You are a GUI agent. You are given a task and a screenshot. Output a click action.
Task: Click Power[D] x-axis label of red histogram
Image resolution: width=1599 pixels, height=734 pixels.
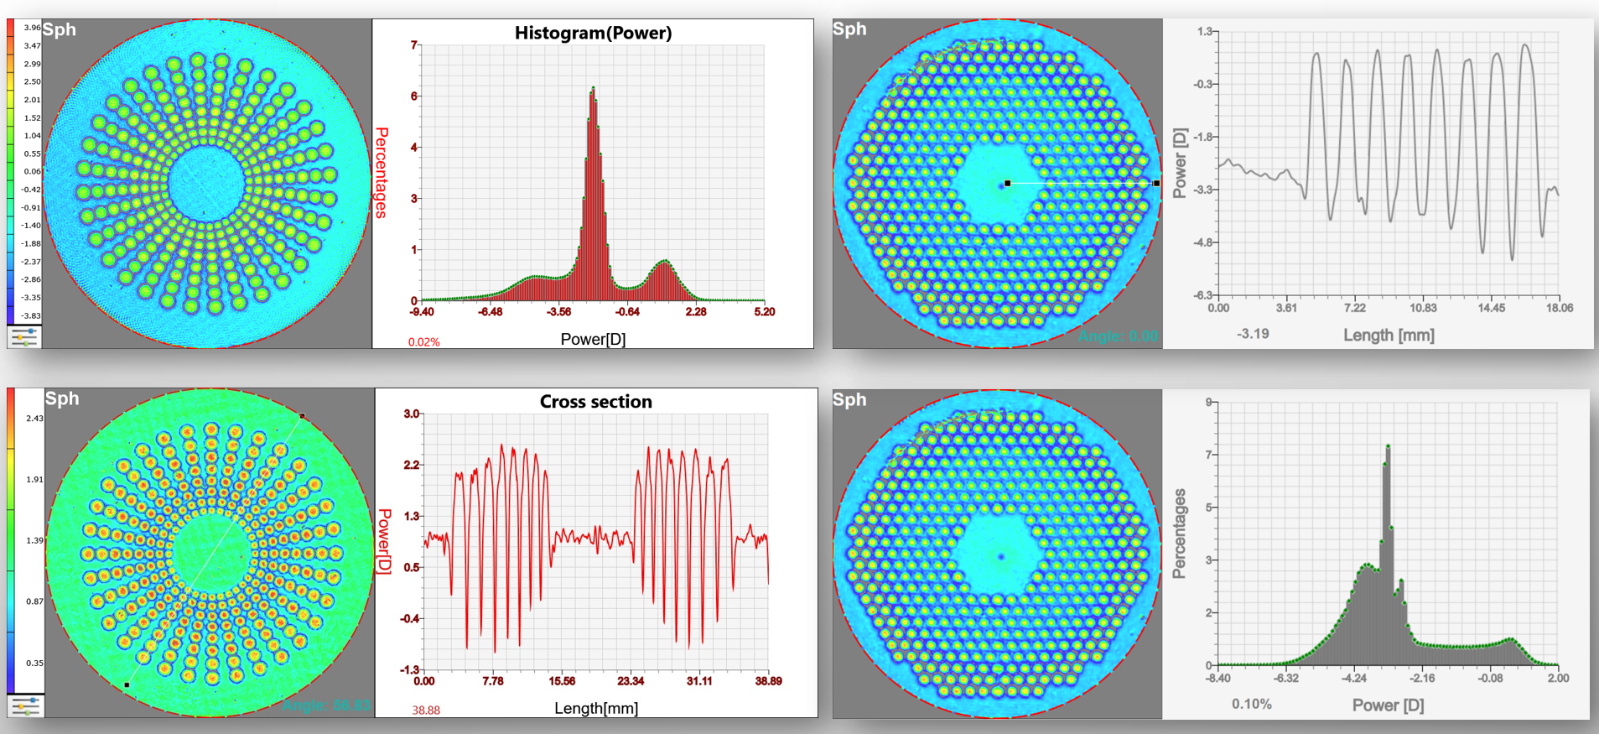point(593,339)
